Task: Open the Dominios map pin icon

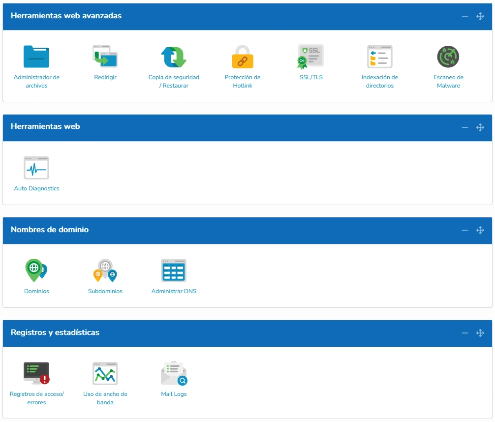Action: pos(36,270)
